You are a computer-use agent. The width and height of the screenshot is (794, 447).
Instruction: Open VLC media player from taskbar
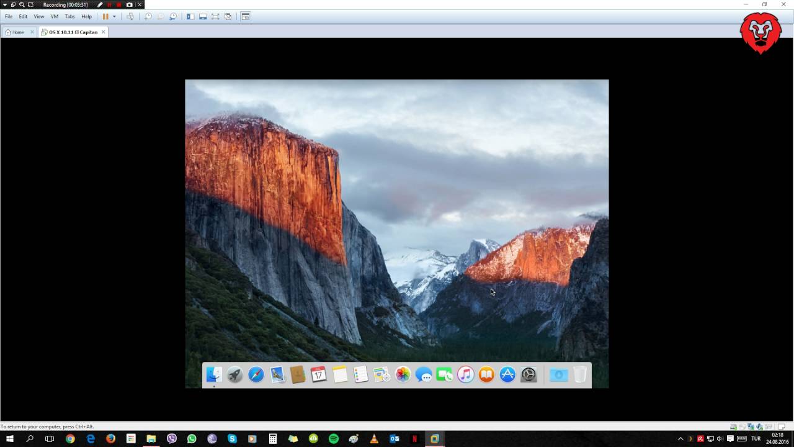click(374, 438)
